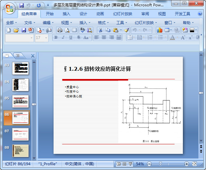The width and height of the screenshot is (206, 170).
Task: Open the 幻灯片放映 ribbon tab
Action: coord(123,14)
